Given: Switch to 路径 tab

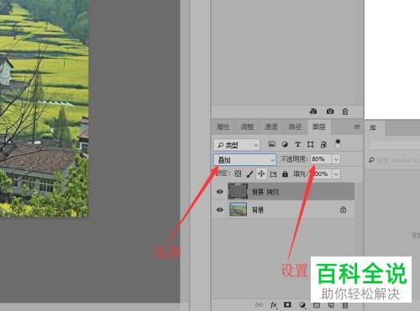Looking at the screenshot, I should click(295, 127).
